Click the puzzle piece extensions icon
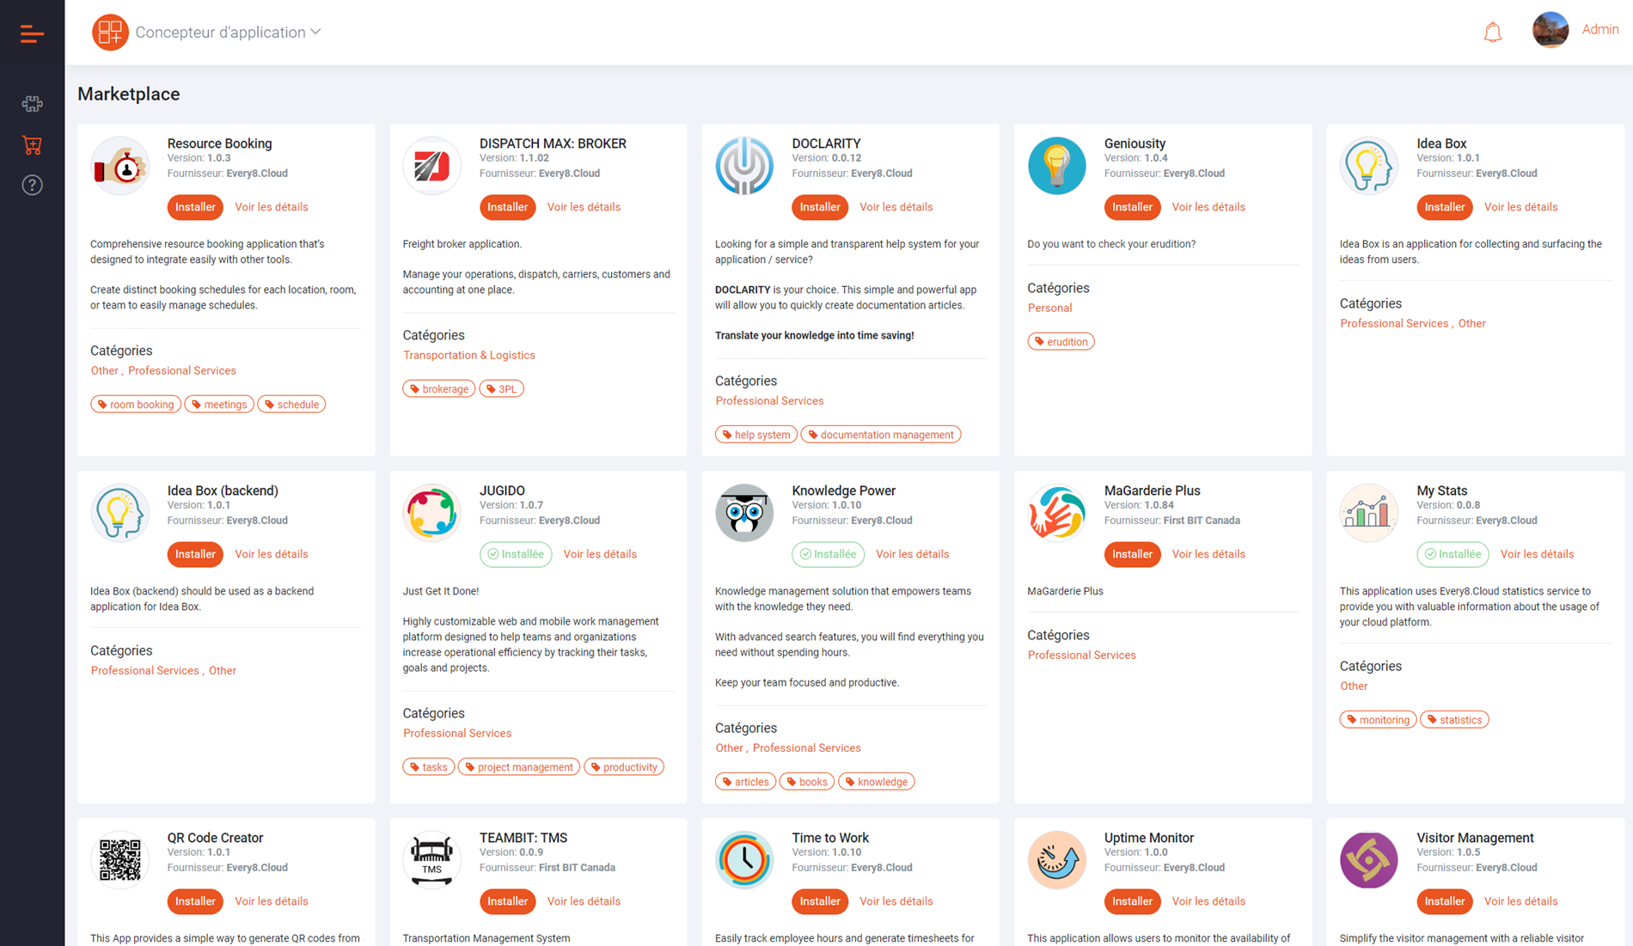 pyautogui.click(x=32, y=104)
